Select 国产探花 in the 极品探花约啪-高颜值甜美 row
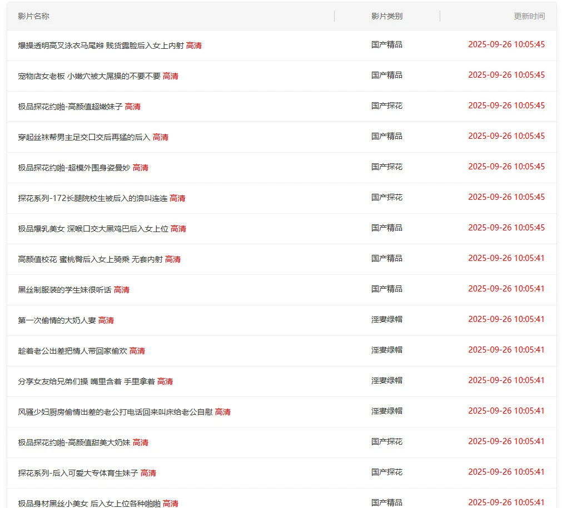The image size is (562, 508). 386,441
